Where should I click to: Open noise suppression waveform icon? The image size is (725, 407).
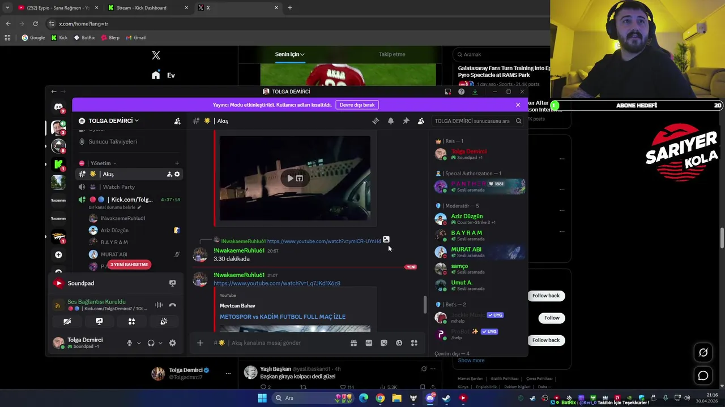[x=159, y=305]
